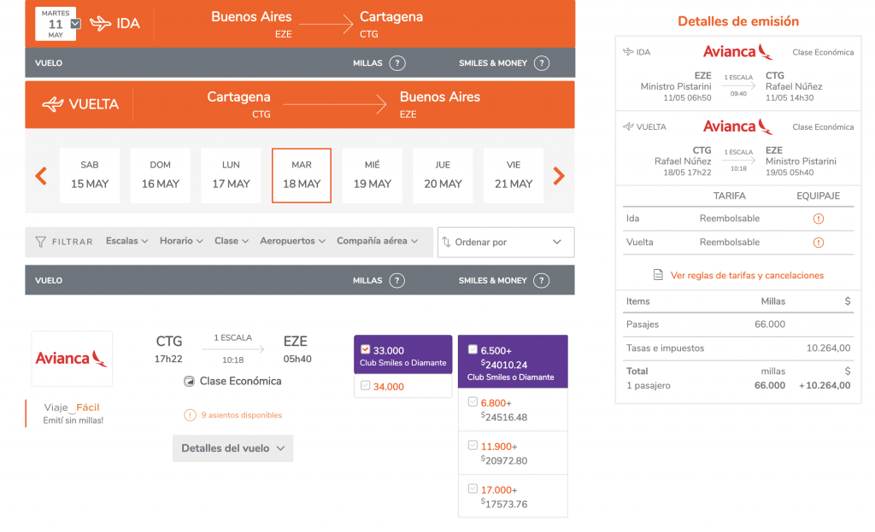Click the 1 ESCALA label in the flight result
The width and height of the screenshot is (875, 532).
point(232,338)
